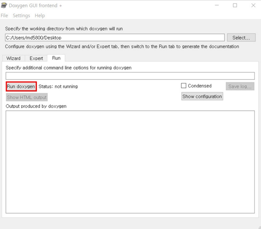Click Show configuration button
261x229 pixels.
(202, 96)
